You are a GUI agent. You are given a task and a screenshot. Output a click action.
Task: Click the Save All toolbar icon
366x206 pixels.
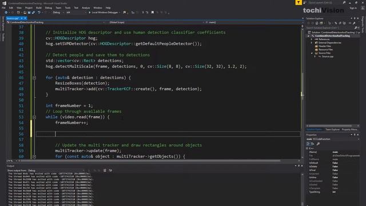click(33, 13)
